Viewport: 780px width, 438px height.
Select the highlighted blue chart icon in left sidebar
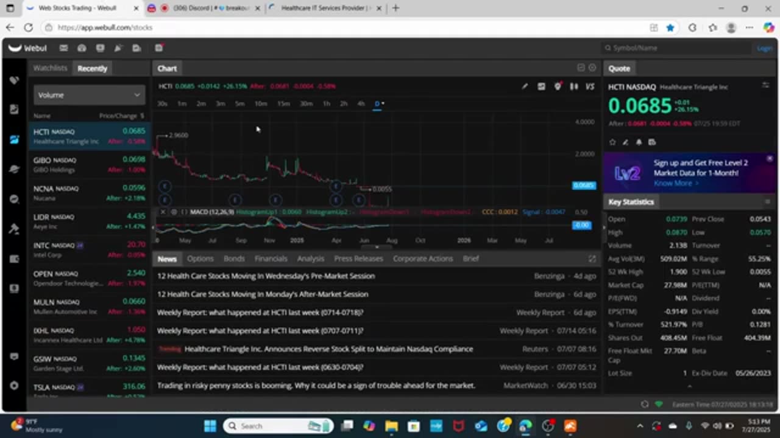click(x=14, y=139)
